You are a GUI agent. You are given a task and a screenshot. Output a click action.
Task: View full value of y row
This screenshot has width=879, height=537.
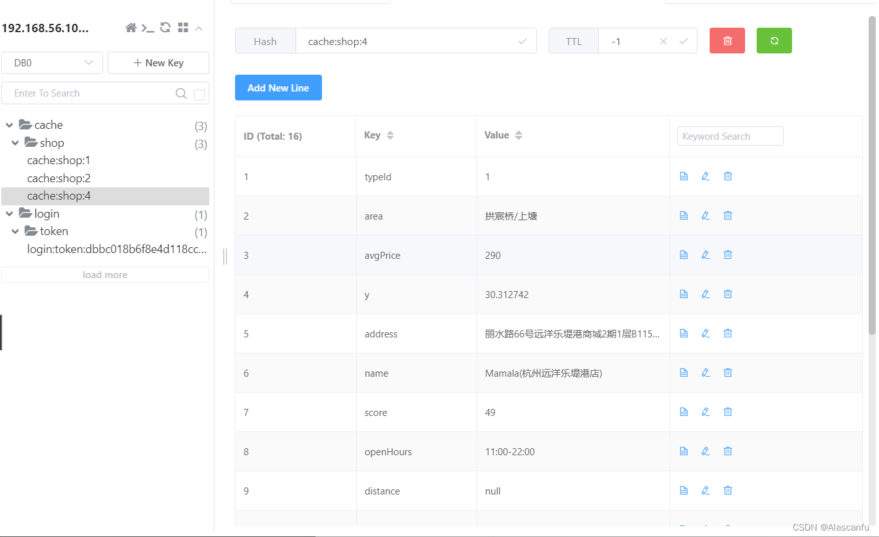684,294
